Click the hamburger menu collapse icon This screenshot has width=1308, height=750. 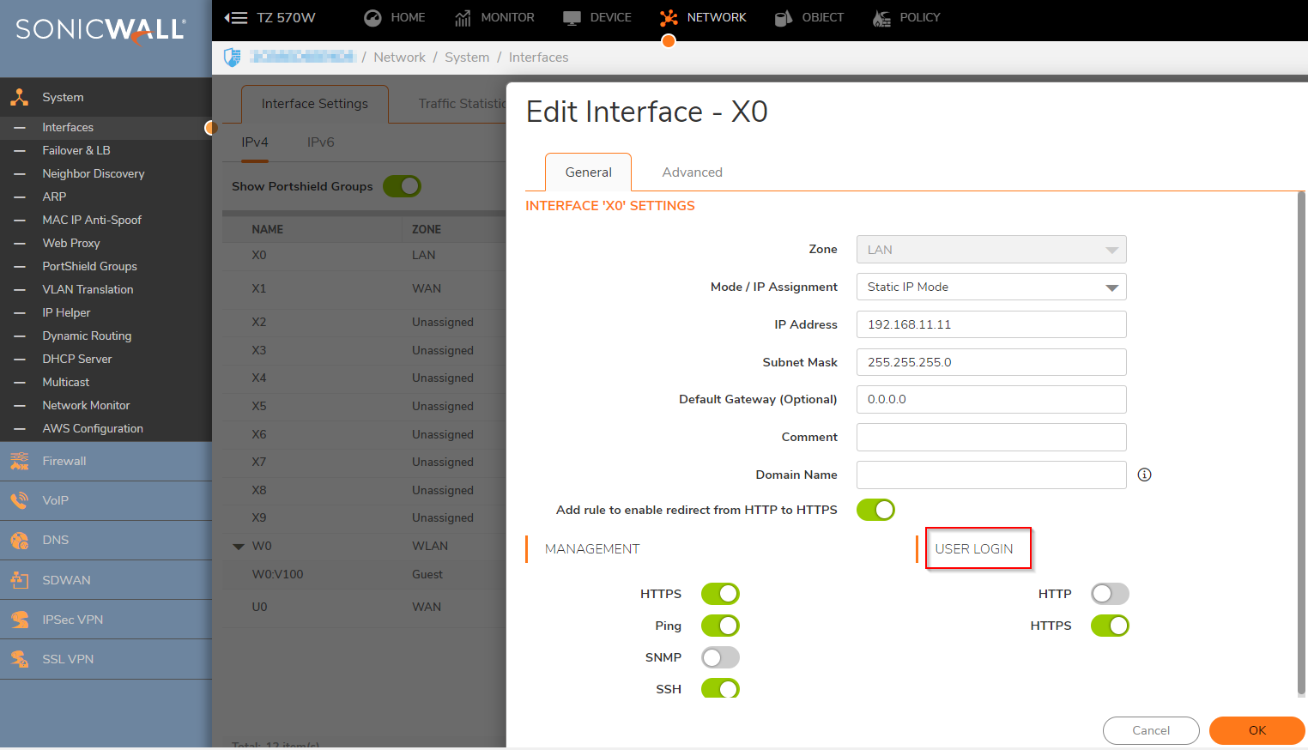(x=235, y=17)
